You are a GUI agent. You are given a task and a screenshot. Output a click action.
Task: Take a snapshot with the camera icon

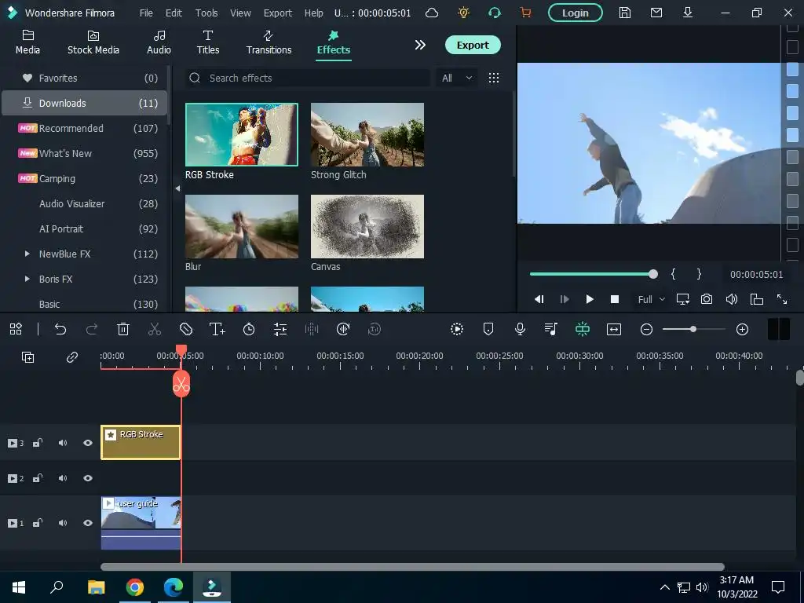707,299
